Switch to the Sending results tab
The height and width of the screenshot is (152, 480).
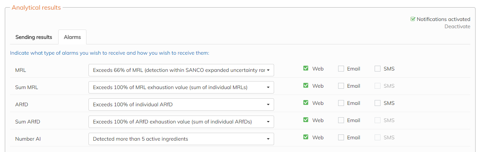pyautogui.click(x=34, y=37)
